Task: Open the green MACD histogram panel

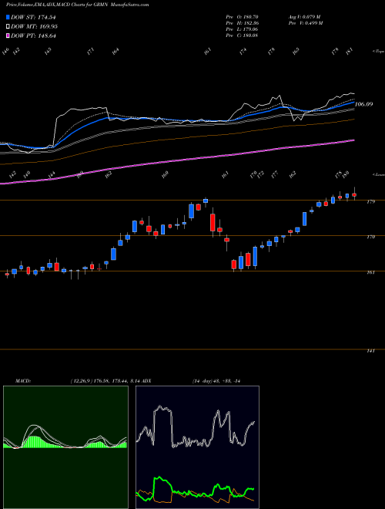Action: 65,447
